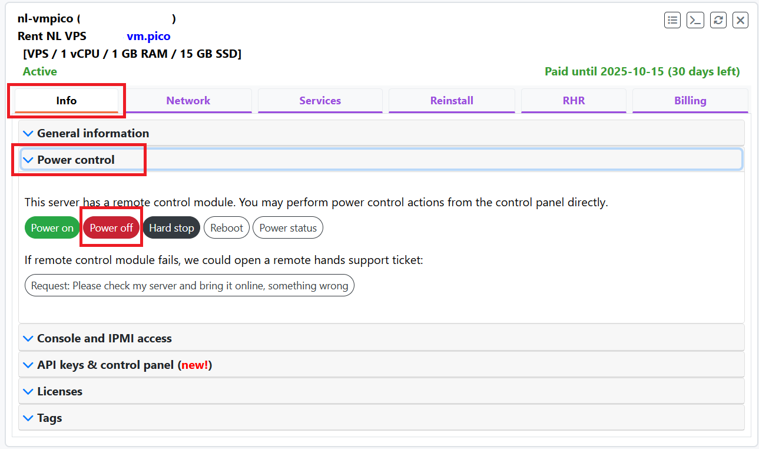This screenshot has width=759, height=449.
Task: Expand the Licenses section
Action: coord(59,391)
